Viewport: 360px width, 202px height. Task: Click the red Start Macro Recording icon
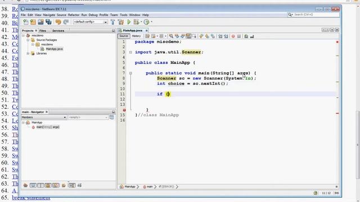click(x=233, y=36)
